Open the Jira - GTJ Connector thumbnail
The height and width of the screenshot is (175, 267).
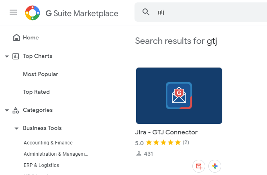(179, 96)
